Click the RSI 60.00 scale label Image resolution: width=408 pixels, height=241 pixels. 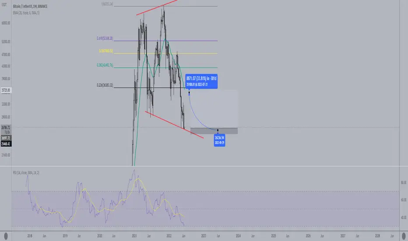pos(404,200)
